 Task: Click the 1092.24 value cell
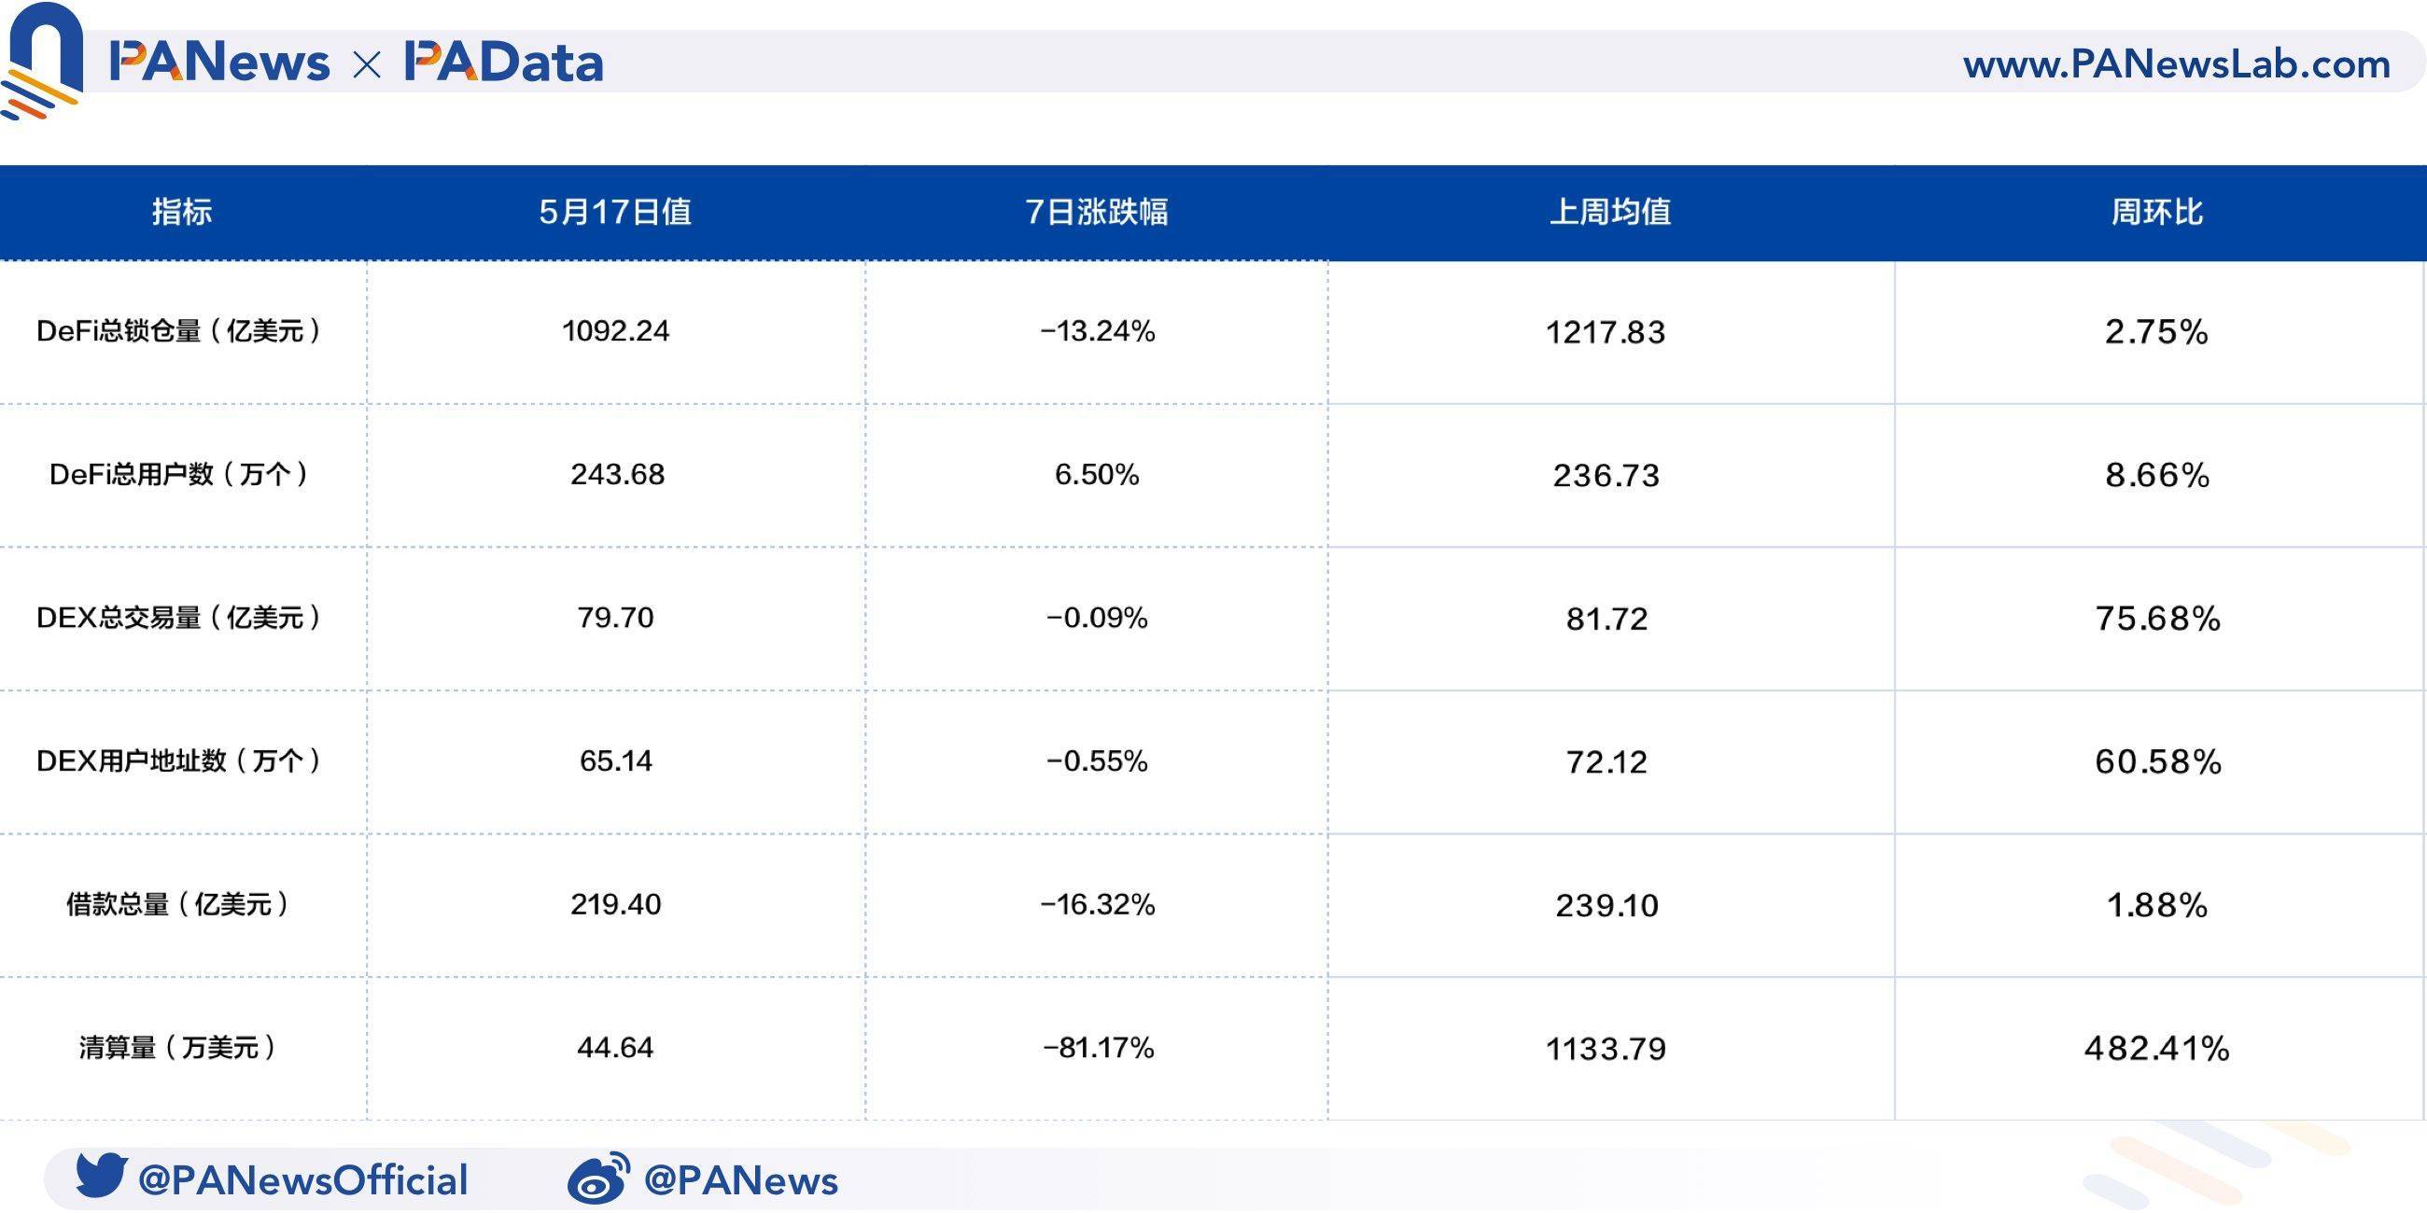click(615, 331)
